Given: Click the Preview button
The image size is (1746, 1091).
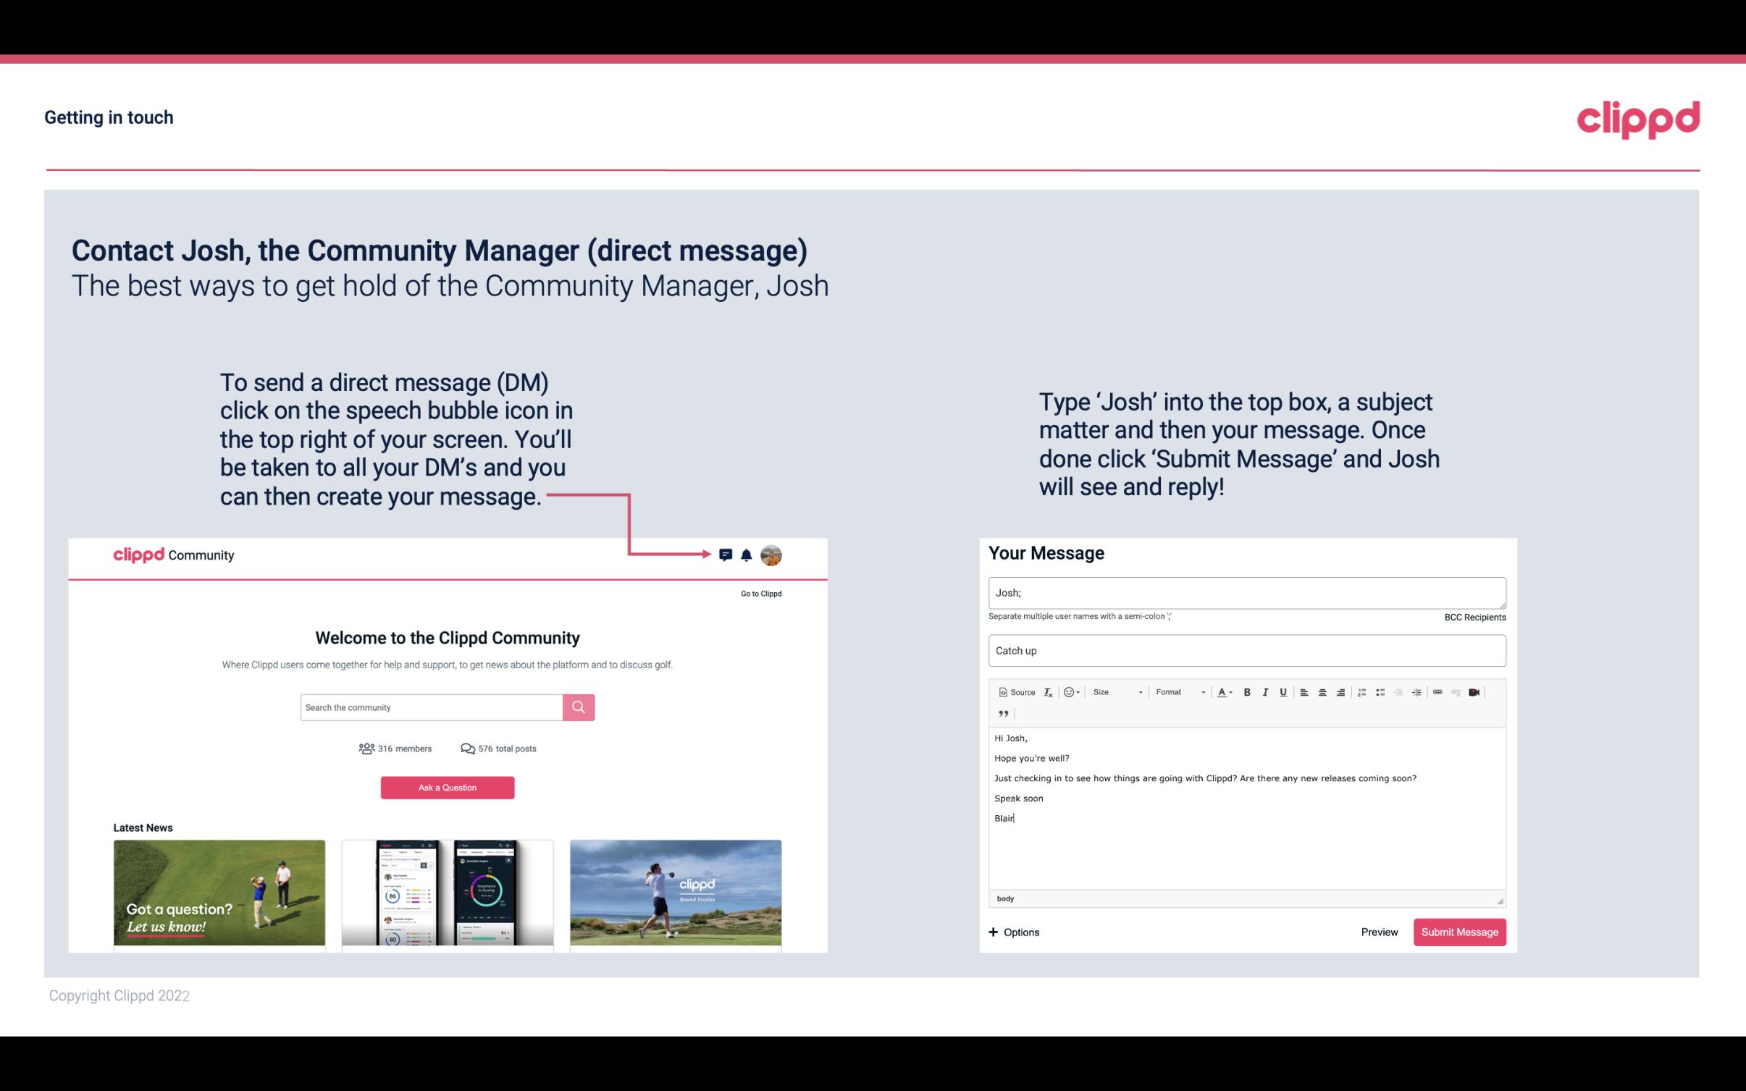Looking at the screenshot, I should 1379,932.
